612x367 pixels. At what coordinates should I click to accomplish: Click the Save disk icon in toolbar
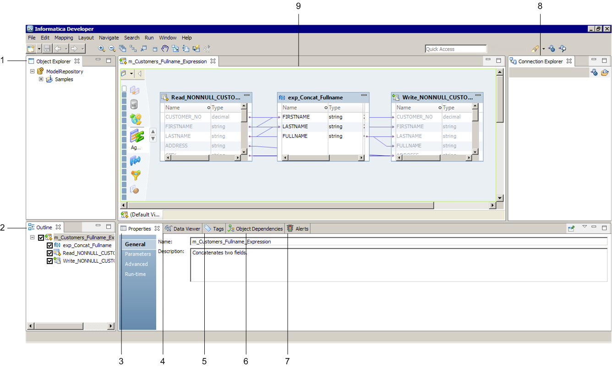point(47,49)
